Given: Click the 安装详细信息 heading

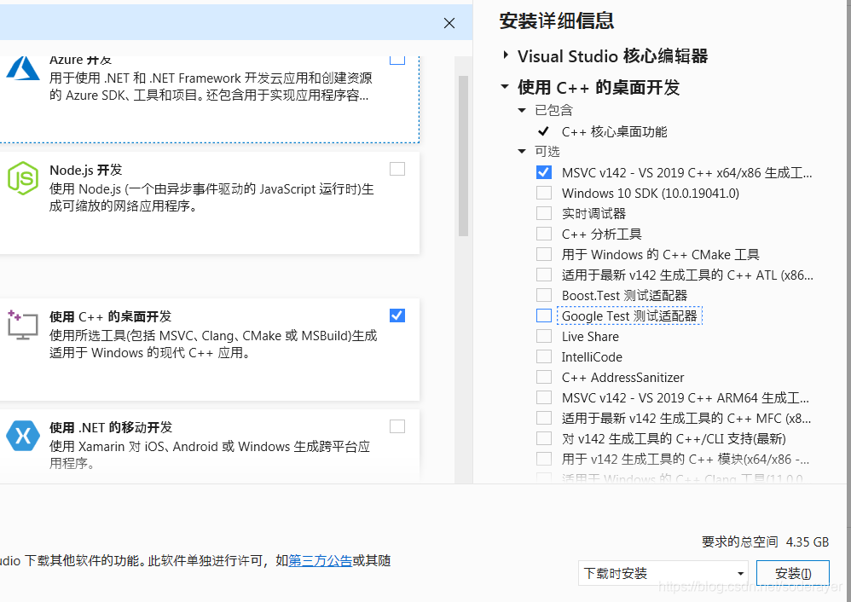Looking at the screenshot, I should coord(556,20).
